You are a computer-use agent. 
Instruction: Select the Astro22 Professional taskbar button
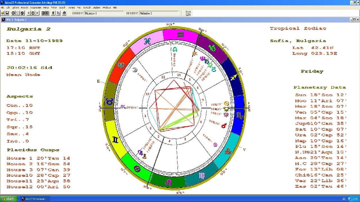click(34, 199)
